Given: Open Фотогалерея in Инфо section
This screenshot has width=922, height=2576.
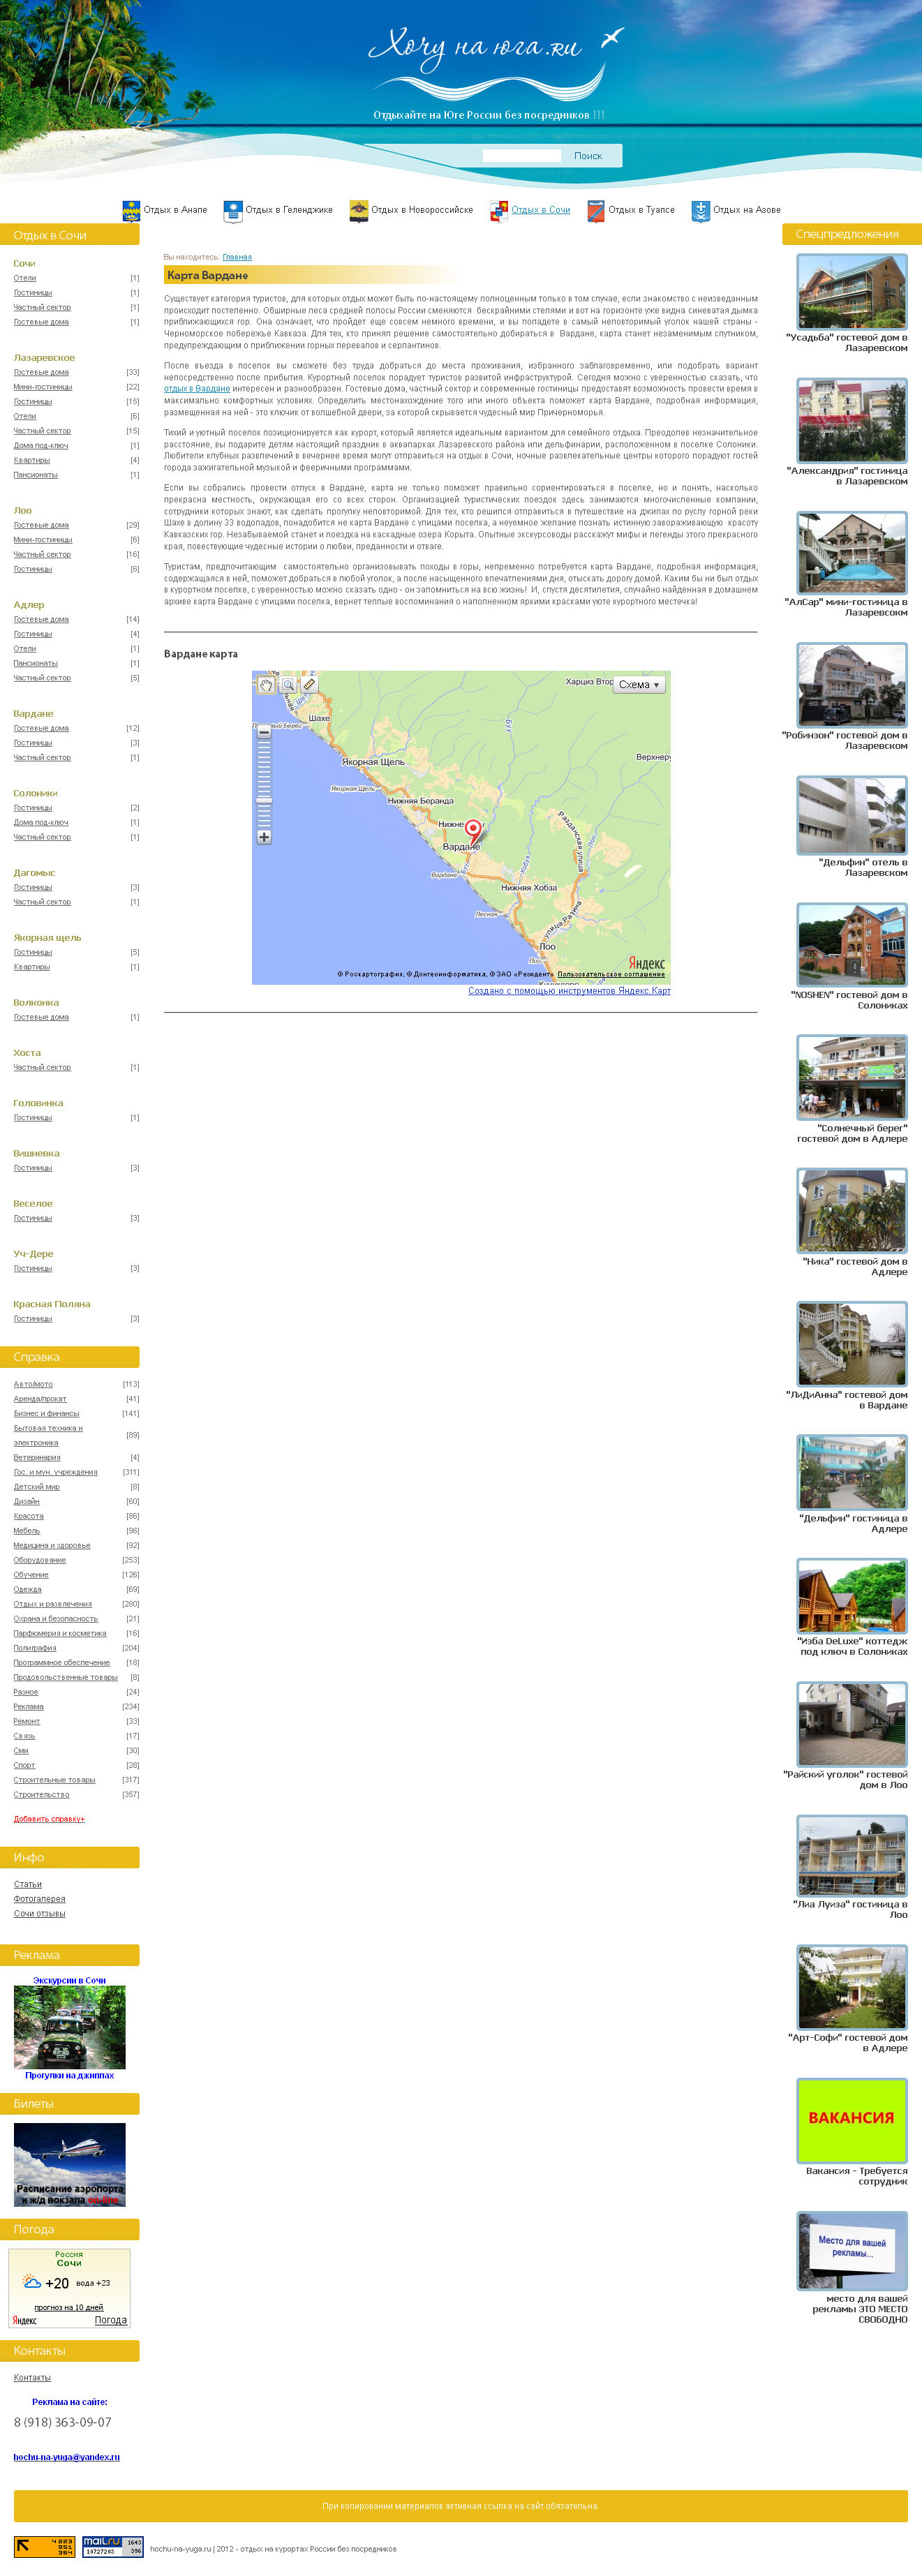Looking at the screenshot, I should [39, 1899].
